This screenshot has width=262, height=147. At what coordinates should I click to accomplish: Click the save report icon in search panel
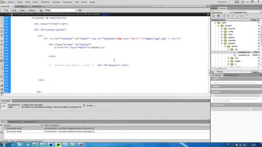point(2,132)
